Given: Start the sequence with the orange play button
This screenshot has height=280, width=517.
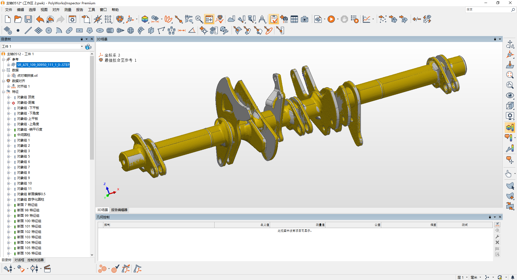Looking at the screenshot, I should [x=331, y=19].
